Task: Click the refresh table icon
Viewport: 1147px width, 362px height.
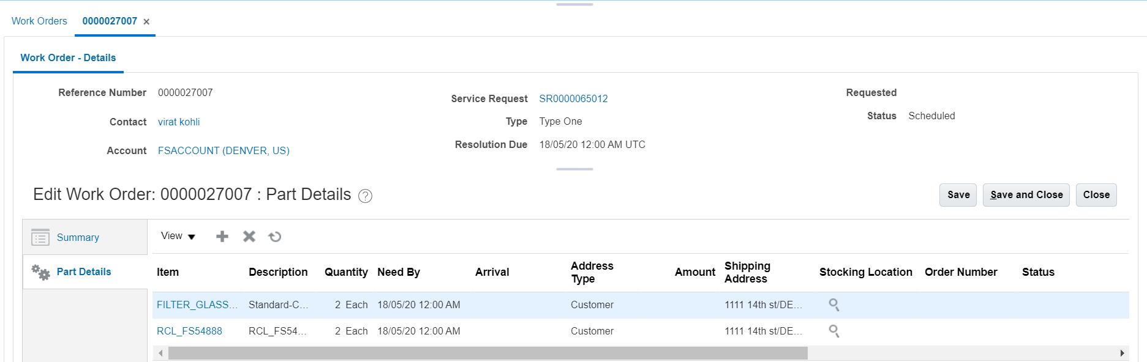Action: tap(275, 237)
